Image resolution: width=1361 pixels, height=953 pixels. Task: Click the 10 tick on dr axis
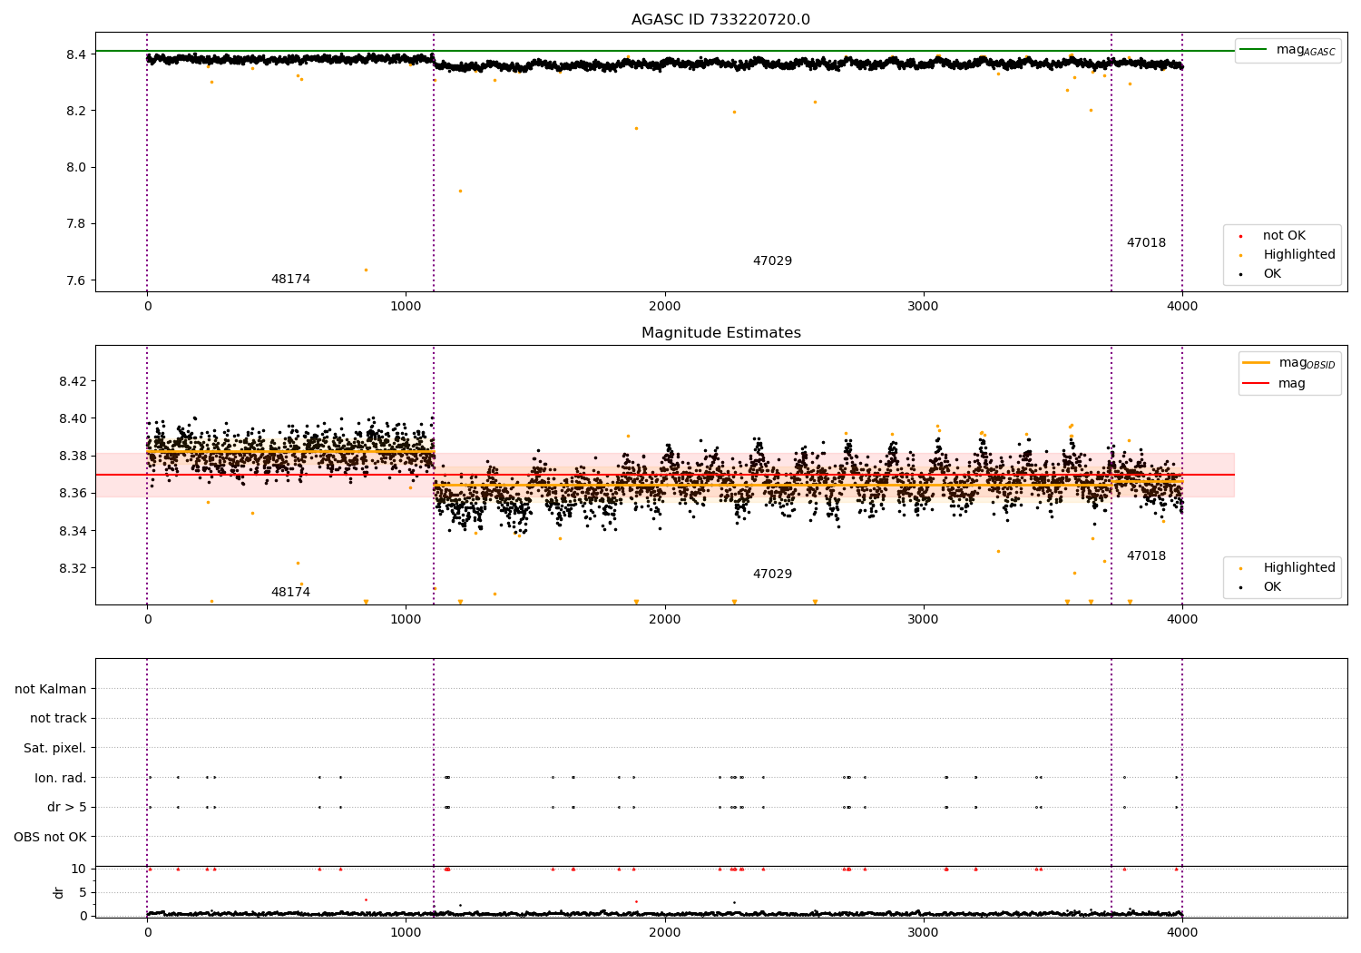pos(79,869)
